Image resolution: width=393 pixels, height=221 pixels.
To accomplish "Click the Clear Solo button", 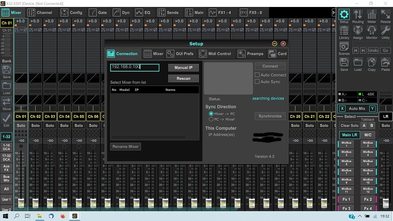I will tap(349, 126).
